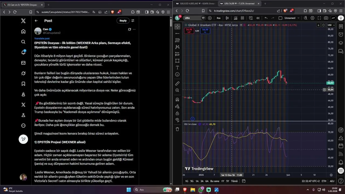Open Bookmarks in the X sidebar
Screen dimensions: 345x194
(x=23, y=84)
